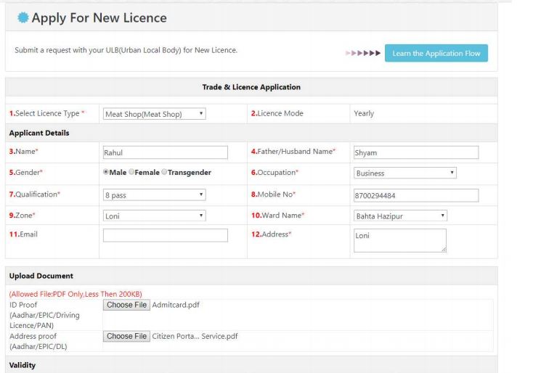Select the Male gender radio button
The height and width of the screenshot is (373, 533).
coord(106,173)
